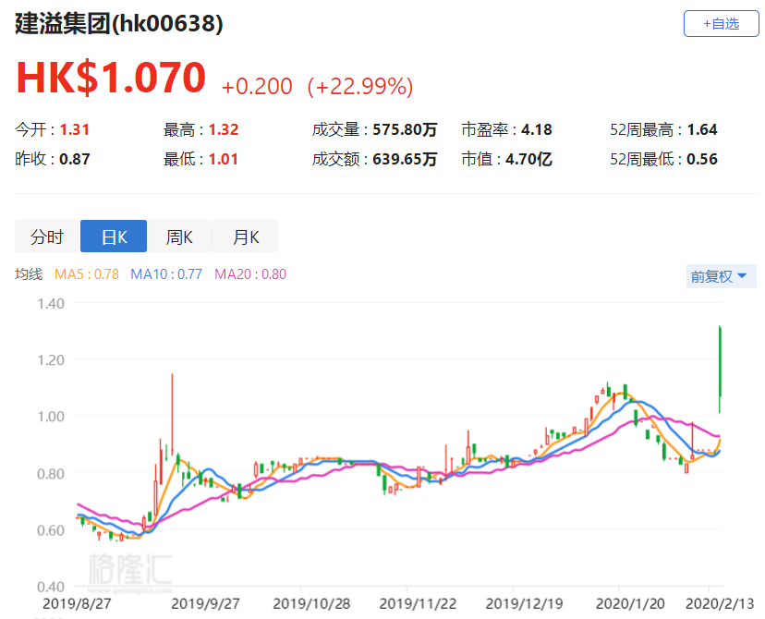Click the MA5 : 0.78 indicator label
Viewport: 765px width, 619px height.
pyautogui.click(x=87, y=274)
